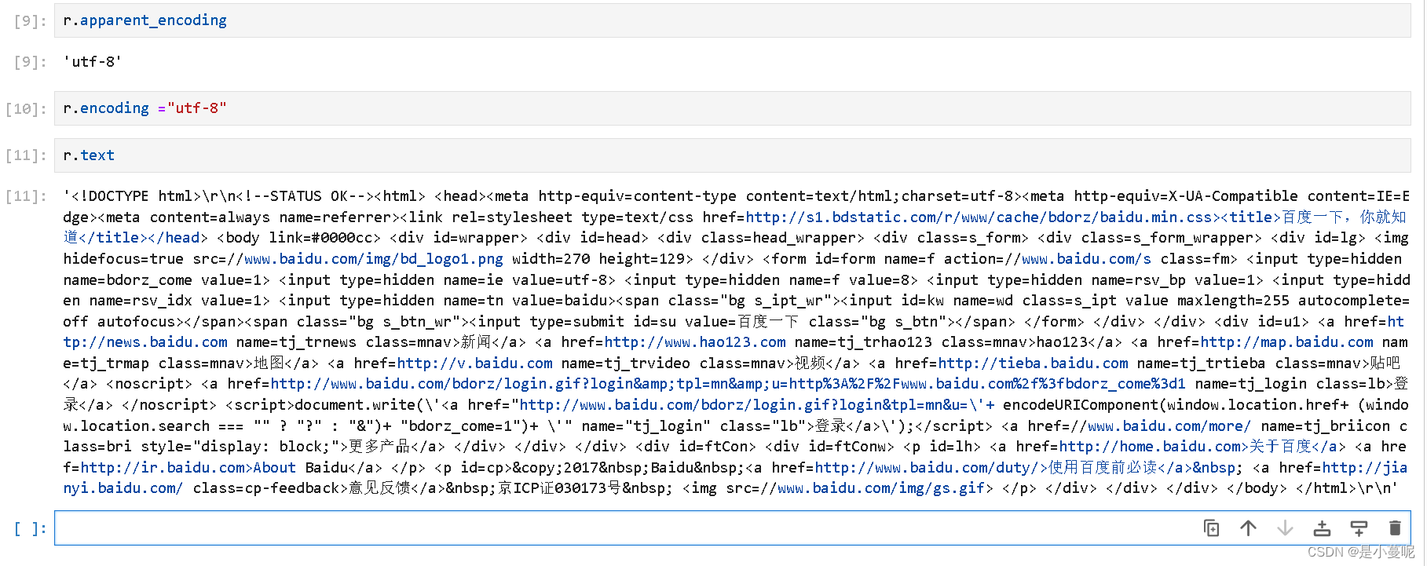Insert a cell below the active cell
The image size is (1427, 566).
1359,528
